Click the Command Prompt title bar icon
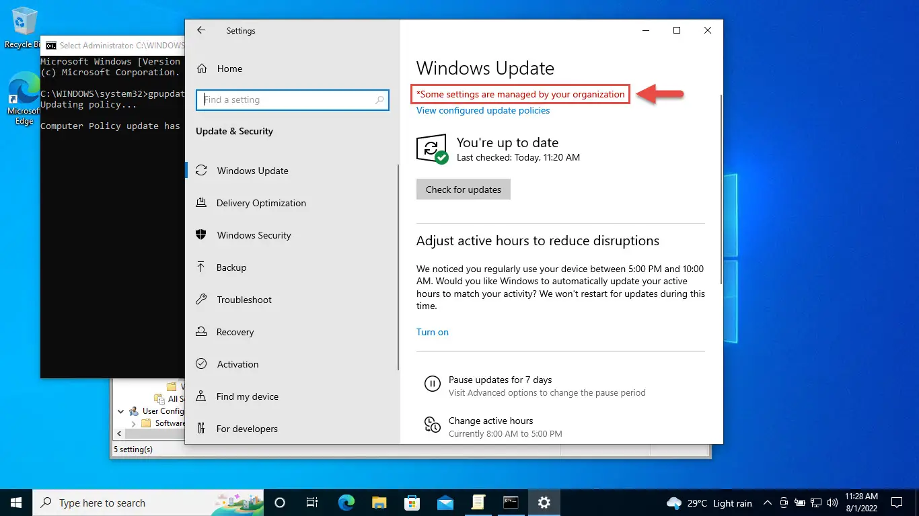Screen dimensions: 919x516 coord(51,46)
